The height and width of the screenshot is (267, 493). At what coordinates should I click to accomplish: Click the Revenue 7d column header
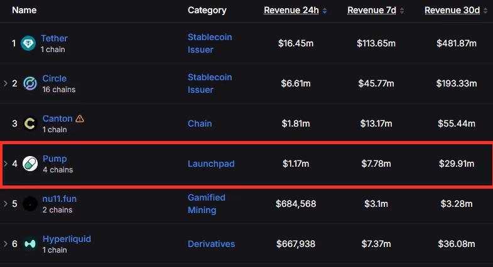pyautogui.click(x=372, y=11)
